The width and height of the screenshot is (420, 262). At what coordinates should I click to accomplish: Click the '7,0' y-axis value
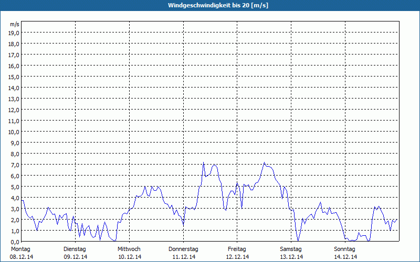click(x=16, y=165)
